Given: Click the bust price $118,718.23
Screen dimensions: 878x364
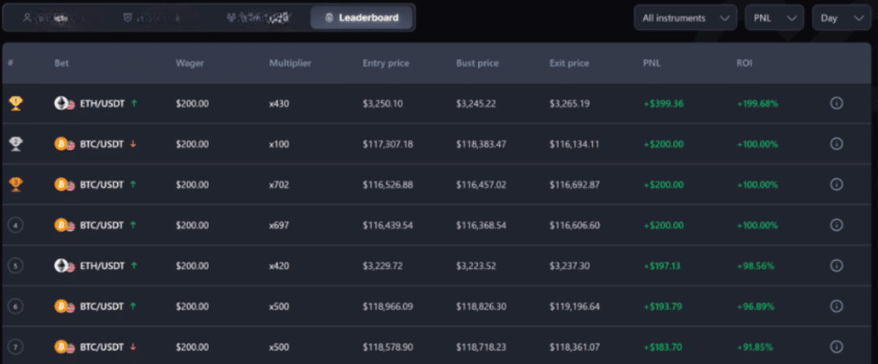Looking at the screenshot, I should point(481,347).
